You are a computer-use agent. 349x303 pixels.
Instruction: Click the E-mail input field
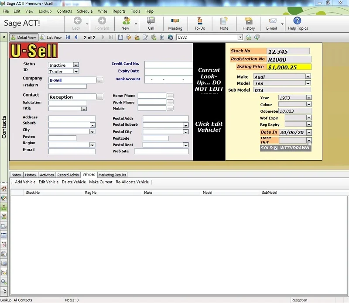point(72,151)
